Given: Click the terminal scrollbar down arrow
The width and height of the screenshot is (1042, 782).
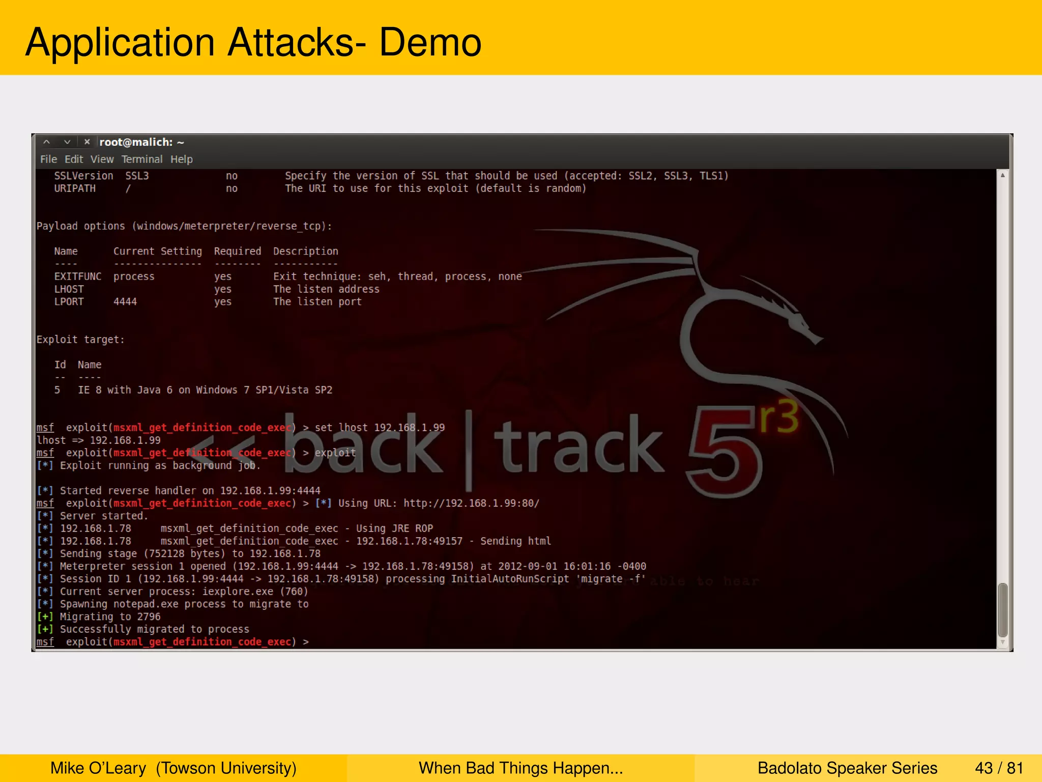Looking at the screenshot, I should tap(1002, 643).
